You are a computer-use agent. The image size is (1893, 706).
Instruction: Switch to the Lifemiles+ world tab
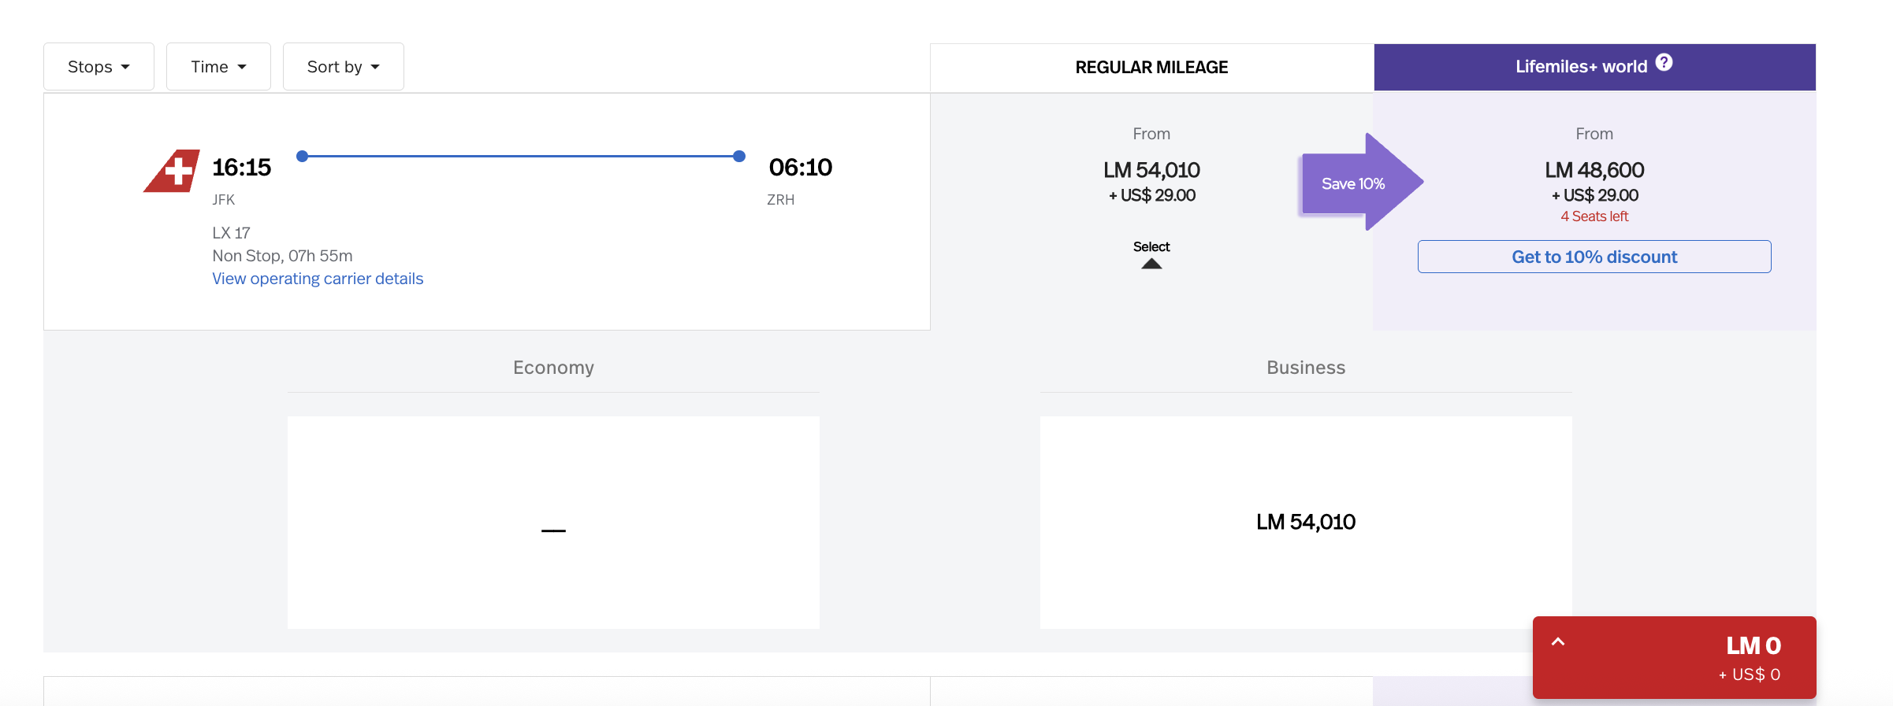pos(1595,67)
